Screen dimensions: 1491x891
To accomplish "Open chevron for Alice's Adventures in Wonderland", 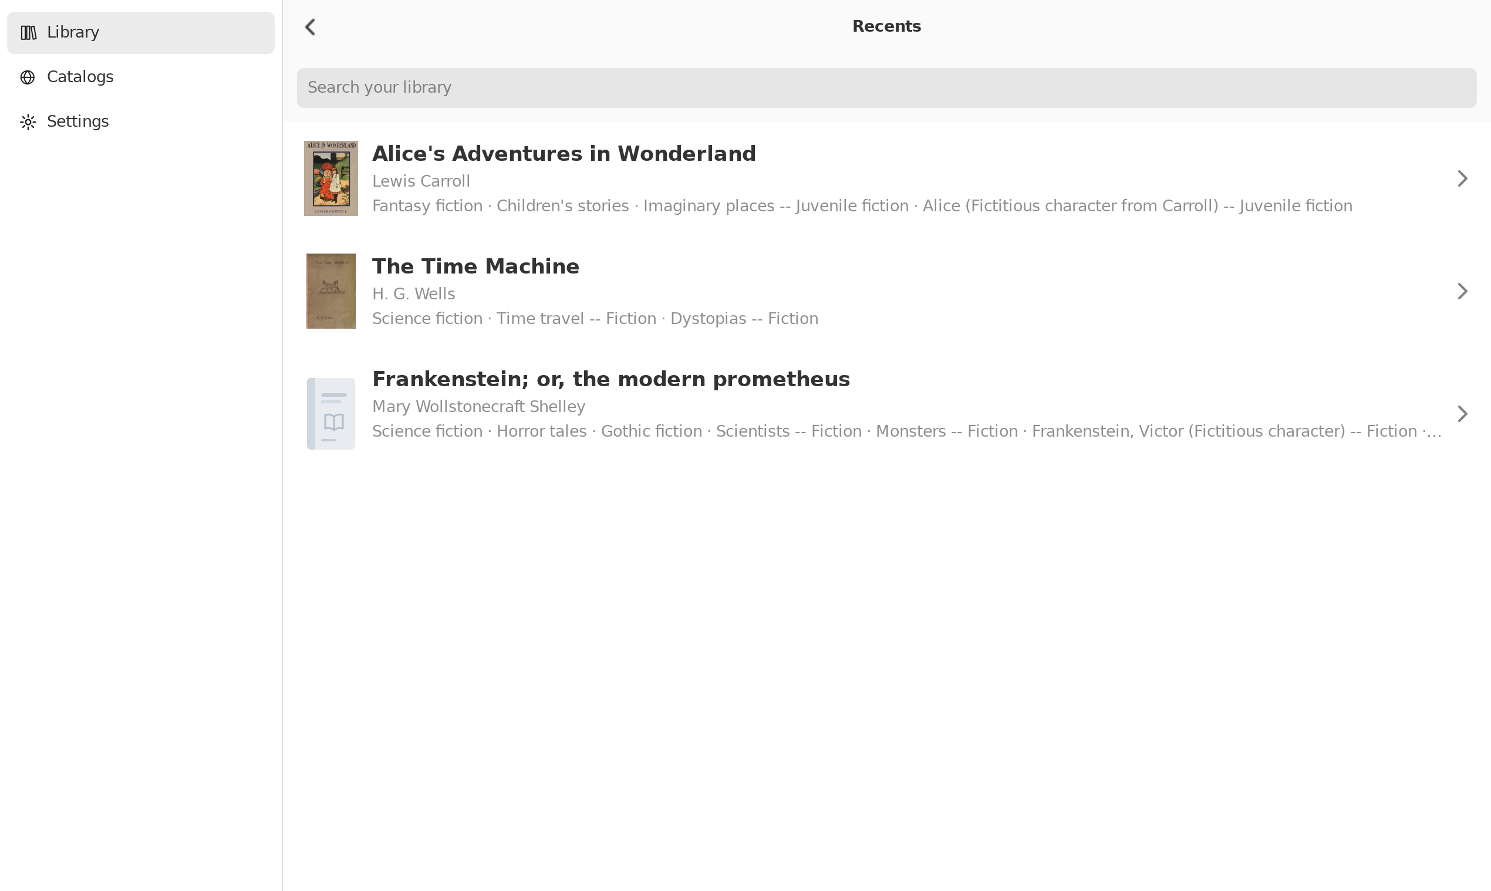I will [x=1463, y=178].
